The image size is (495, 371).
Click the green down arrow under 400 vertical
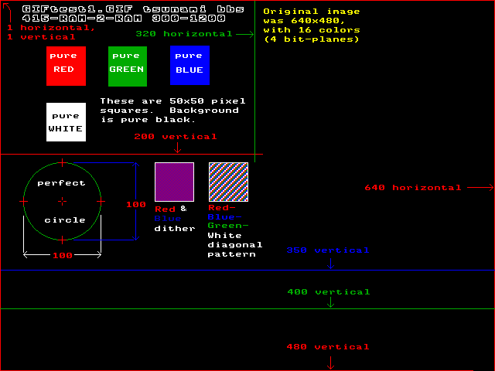[330, 302]
